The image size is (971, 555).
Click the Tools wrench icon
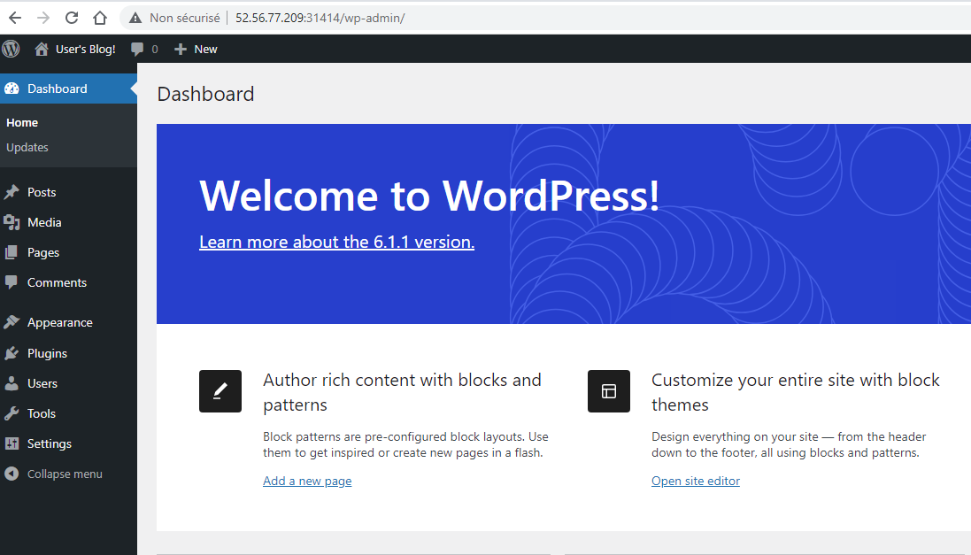click(x=12, y=413)
